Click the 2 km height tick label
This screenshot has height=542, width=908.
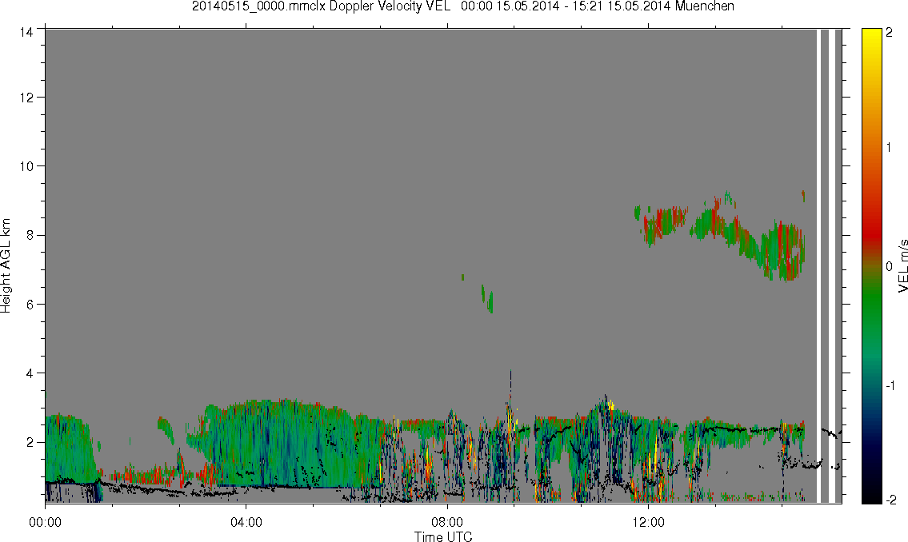[x=28, y=443]
